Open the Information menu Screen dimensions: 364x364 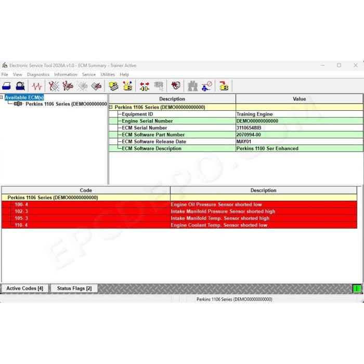point(66,74)
